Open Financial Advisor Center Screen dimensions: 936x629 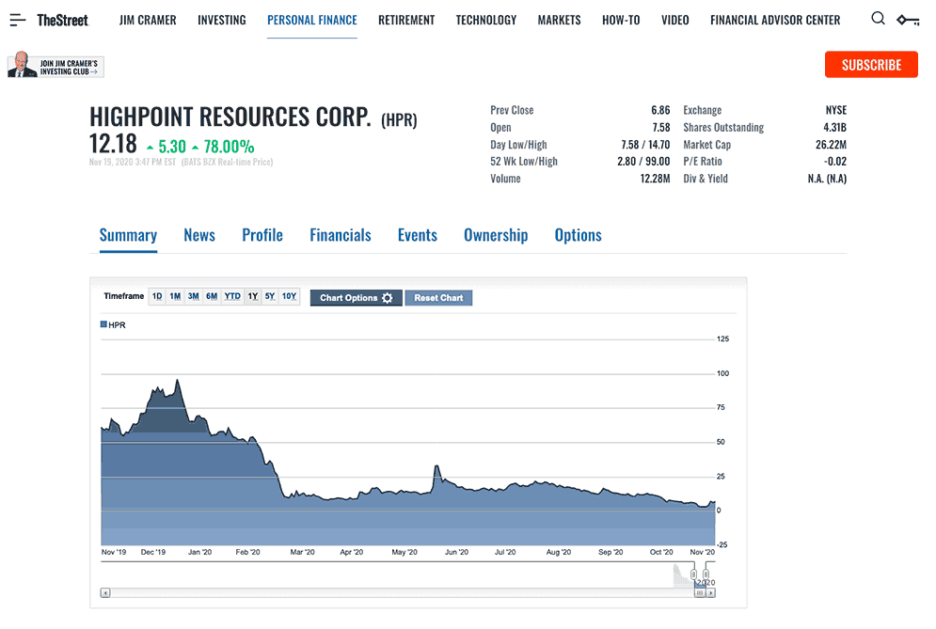(775, 21)
